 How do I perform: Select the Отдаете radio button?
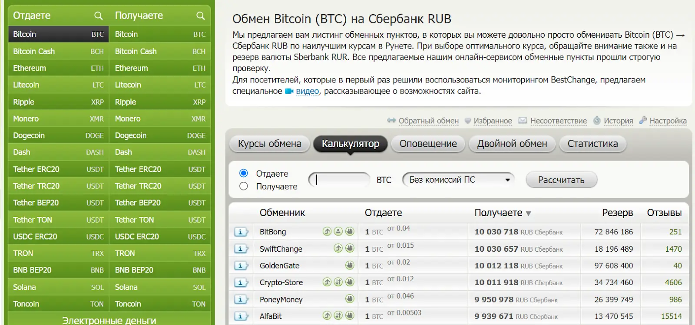tap(244, 173)
